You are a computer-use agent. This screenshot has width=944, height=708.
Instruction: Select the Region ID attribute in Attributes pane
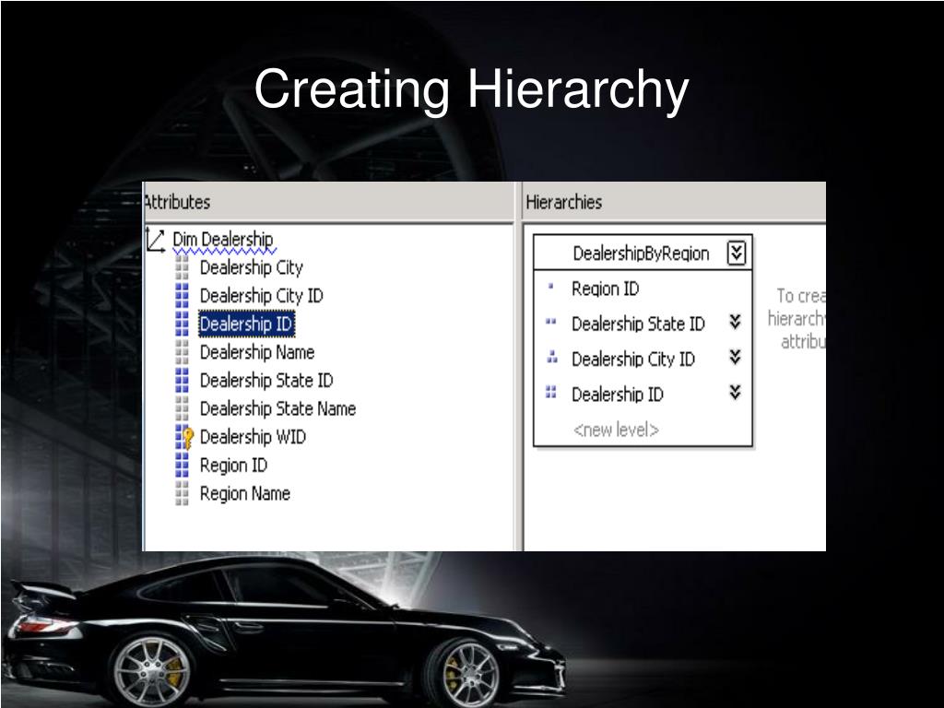(x=233, y=466)
